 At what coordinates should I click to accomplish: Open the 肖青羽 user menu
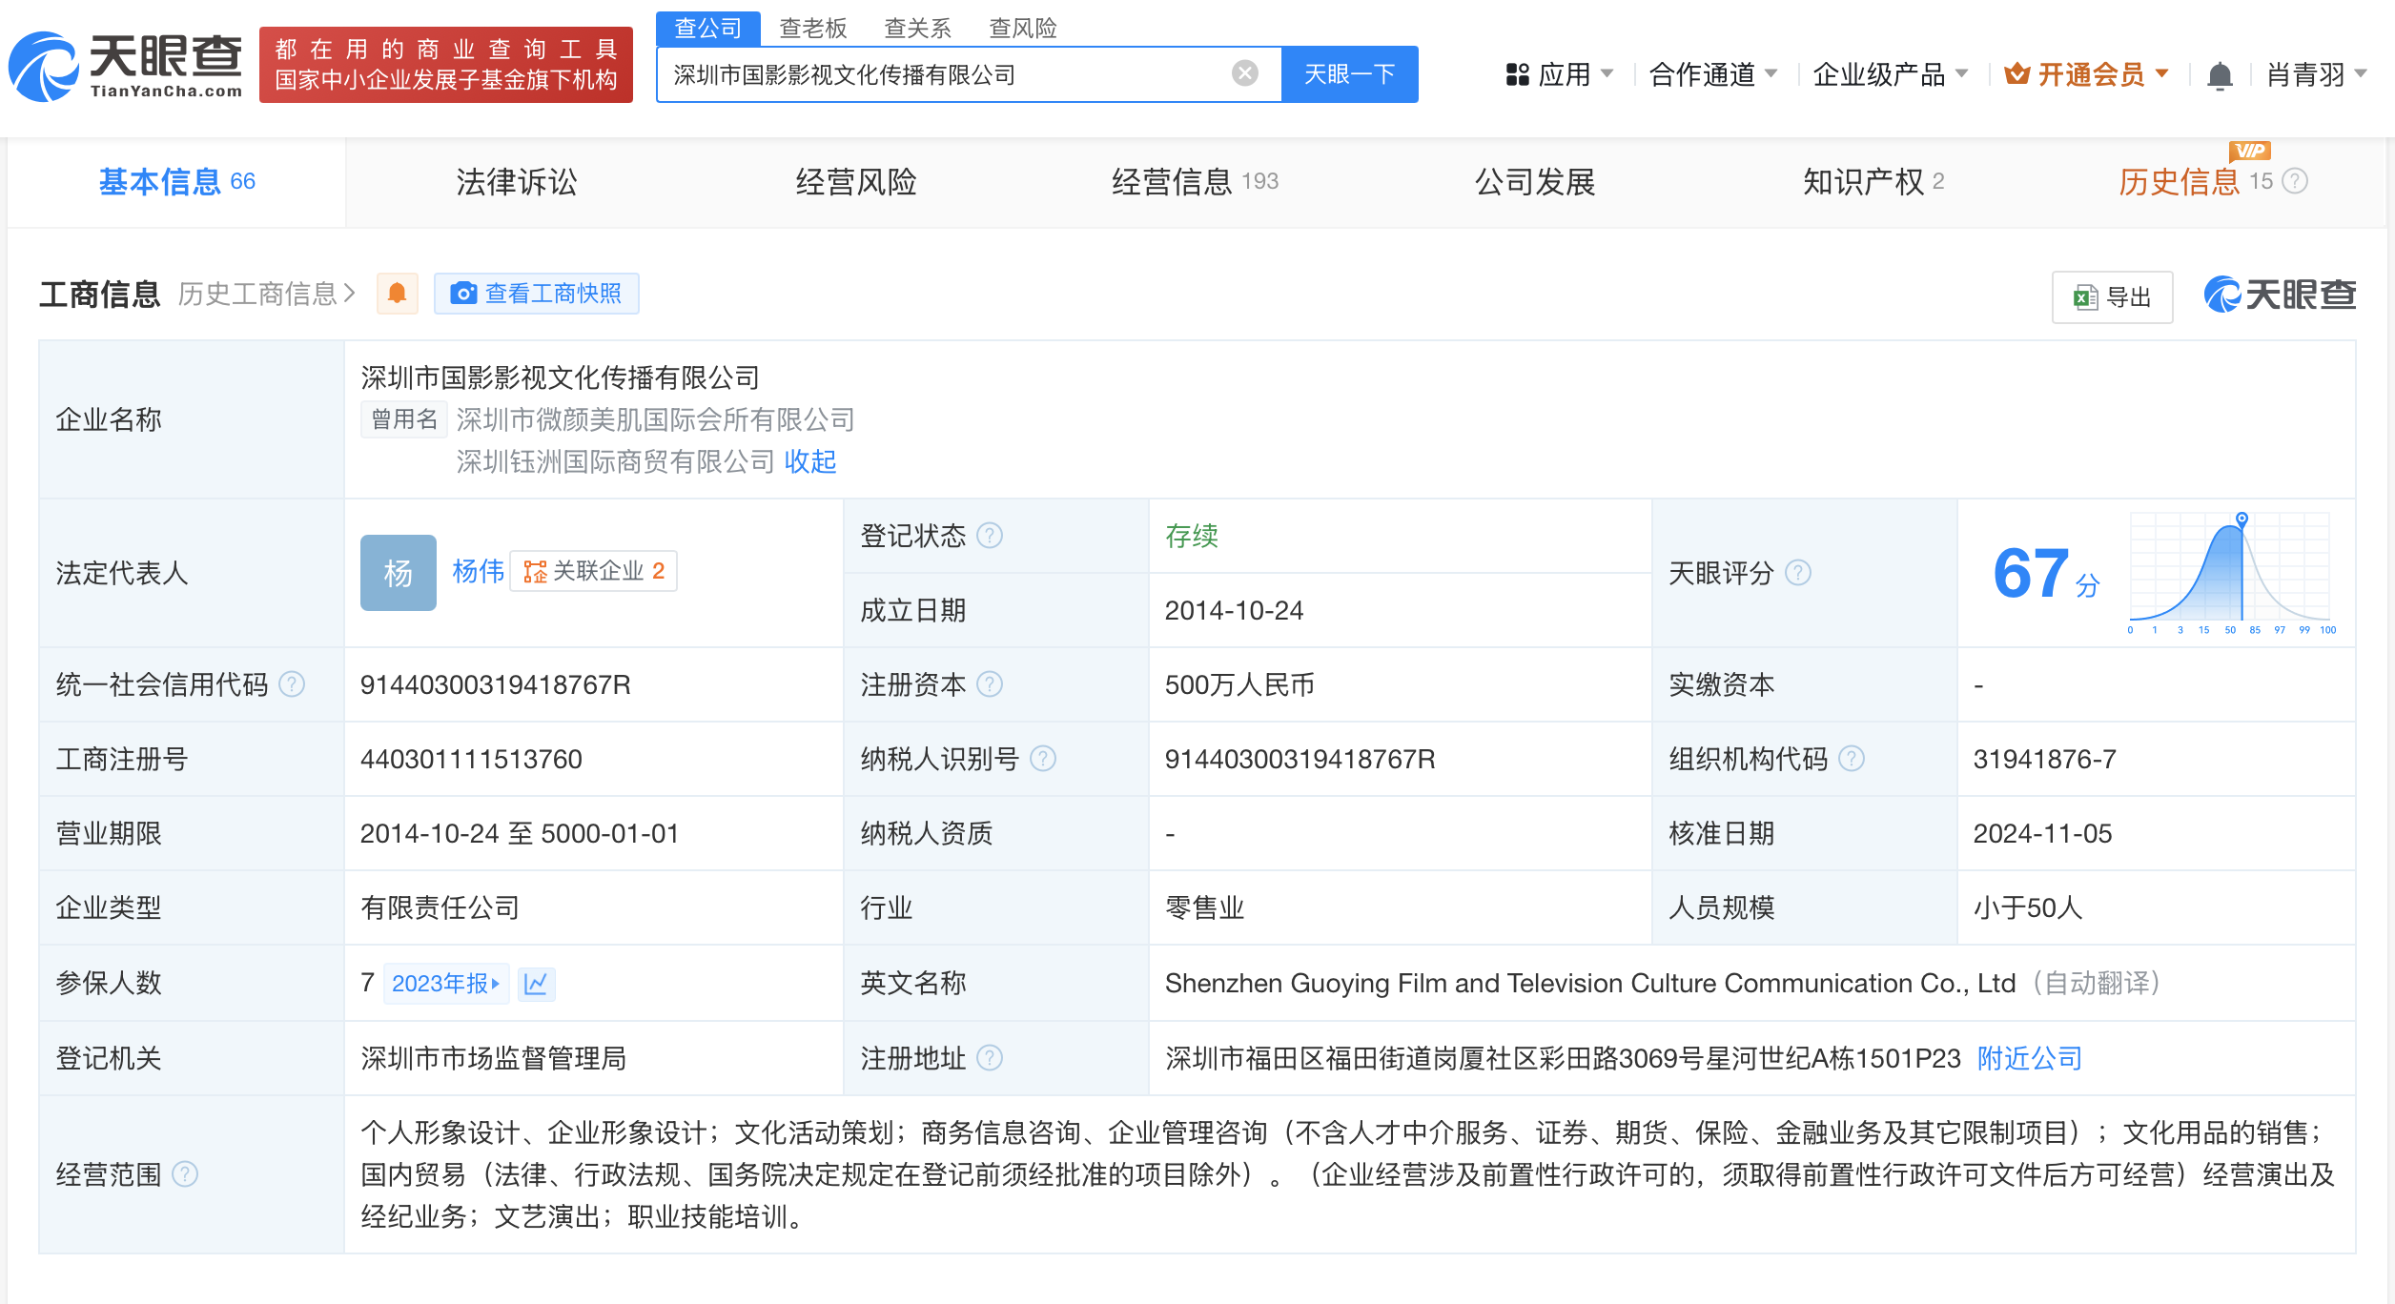pyautogui.click(x=2317, y=74)
